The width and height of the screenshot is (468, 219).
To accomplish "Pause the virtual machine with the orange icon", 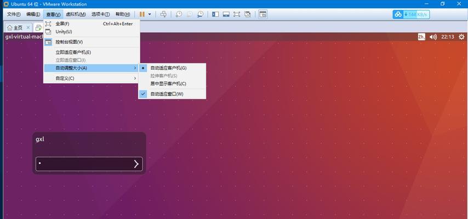I will click(x=142, y=14).
